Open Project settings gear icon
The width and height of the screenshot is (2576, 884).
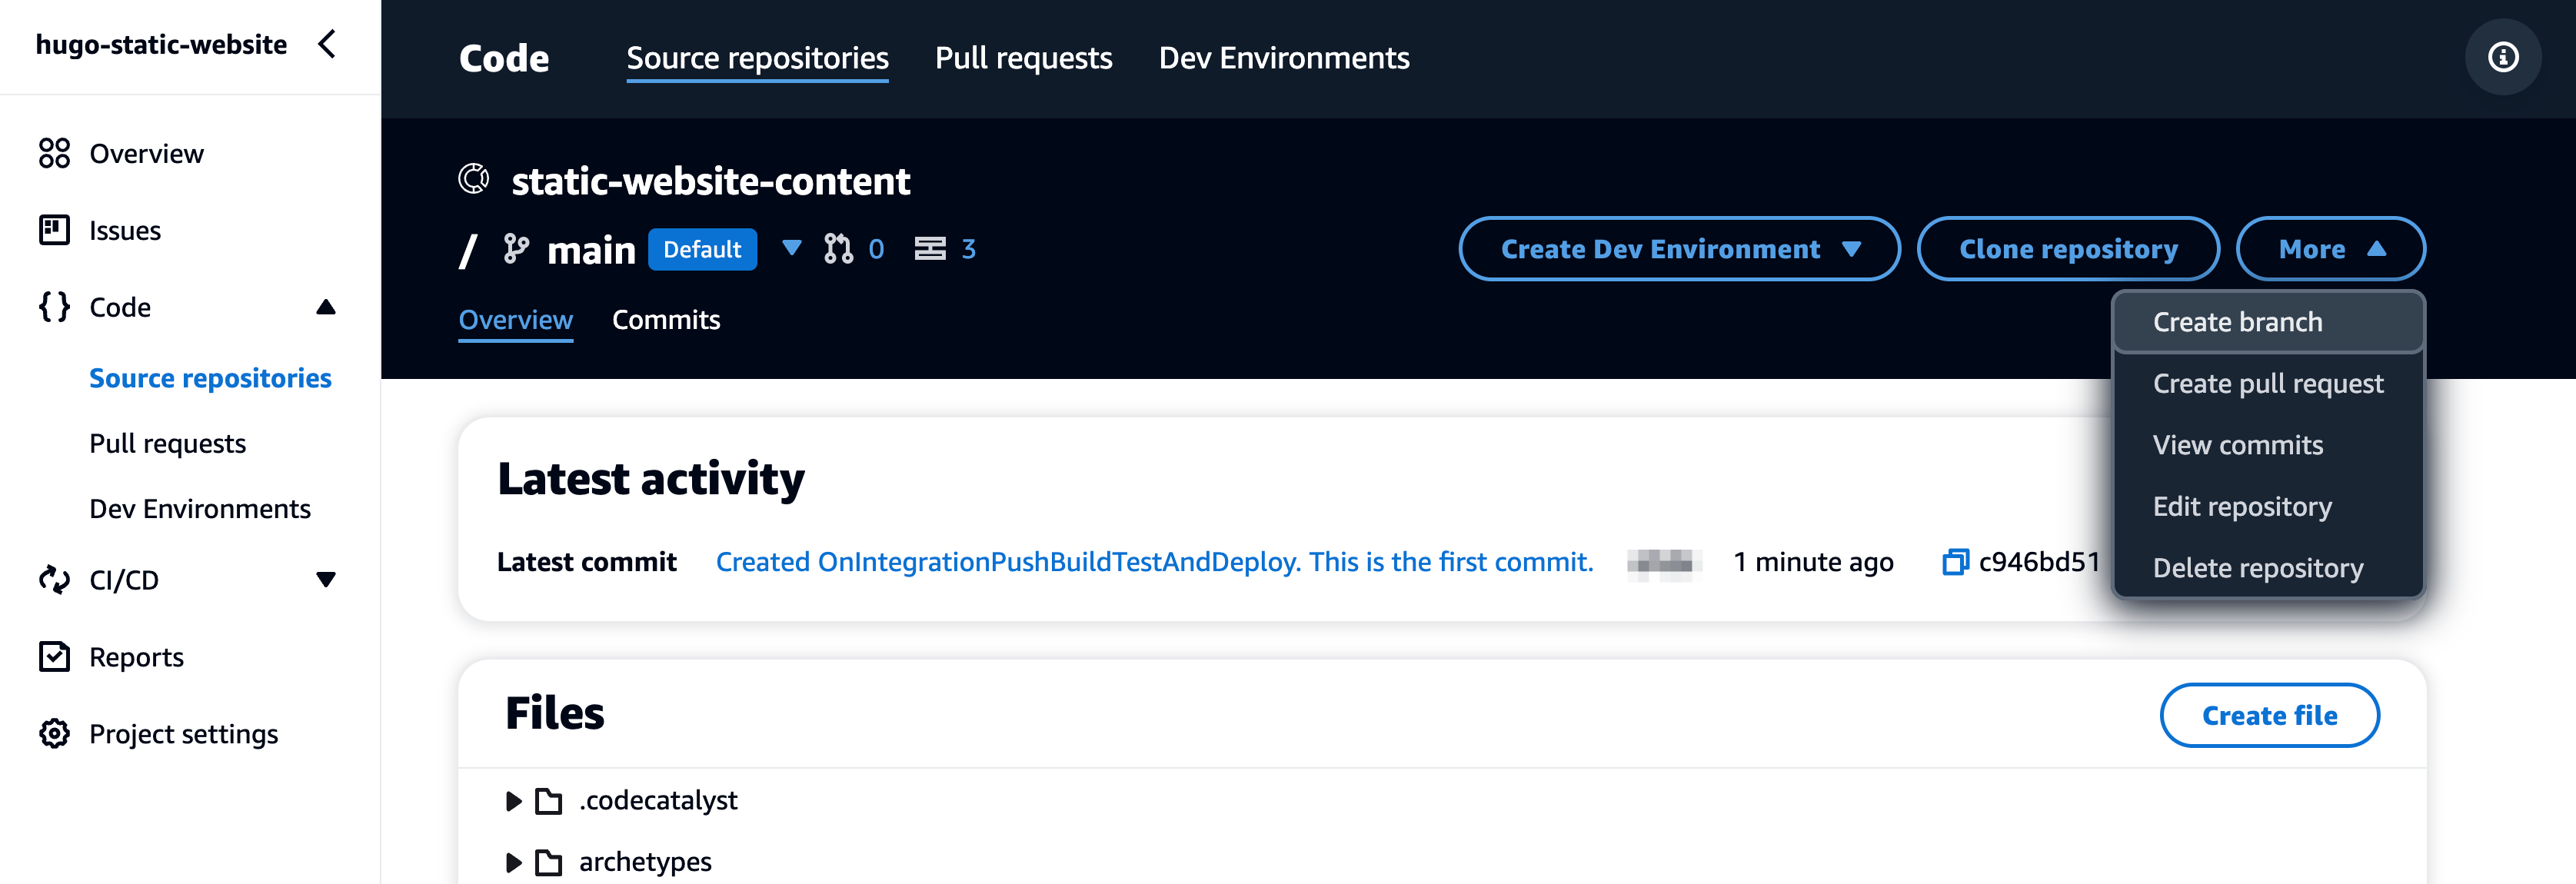(53, 734)
